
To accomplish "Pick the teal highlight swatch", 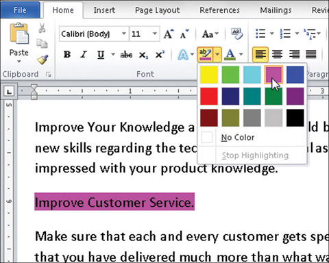I will pyautogui.click(x=252, y=97).
